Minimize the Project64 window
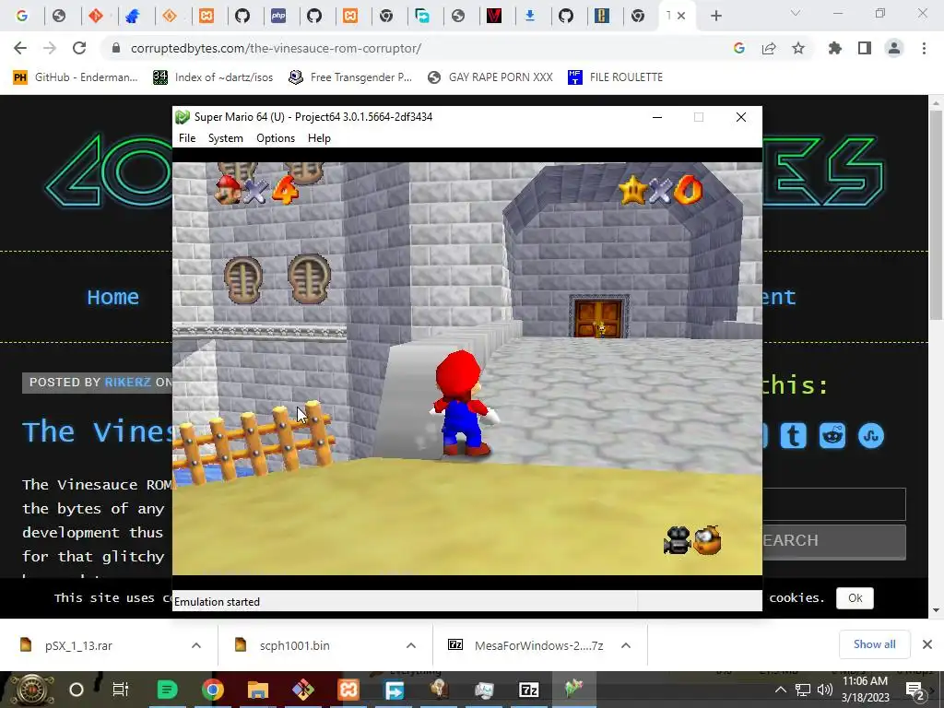The width and height of the screenshot is (944, 708). tap(657, 117)
